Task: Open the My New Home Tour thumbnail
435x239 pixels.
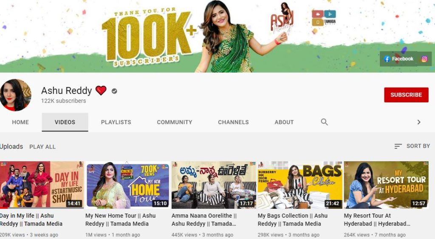Action: (x=127, y=185)
